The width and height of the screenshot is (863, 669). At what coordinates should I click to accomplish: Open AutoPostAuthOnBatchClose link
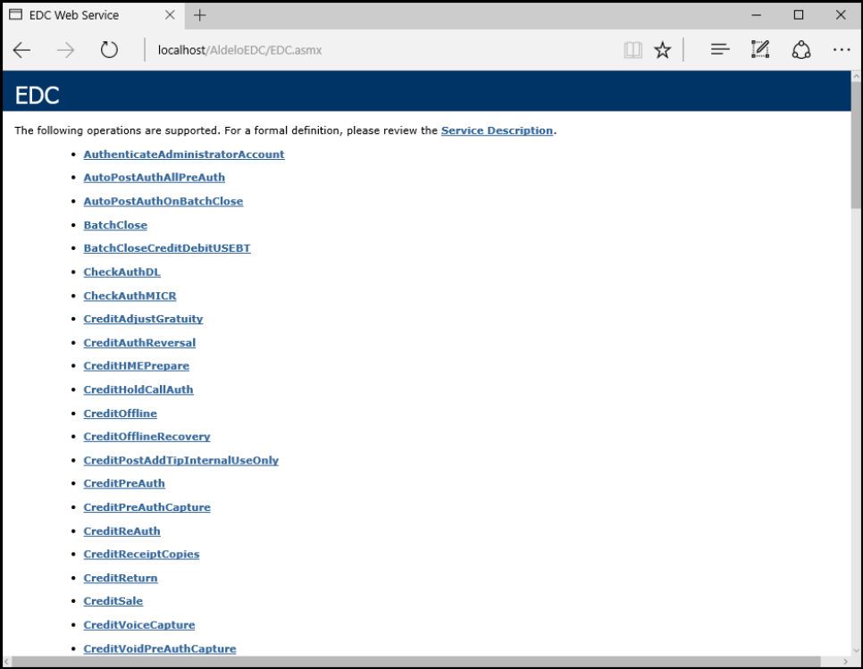click(x=163, y=201)
